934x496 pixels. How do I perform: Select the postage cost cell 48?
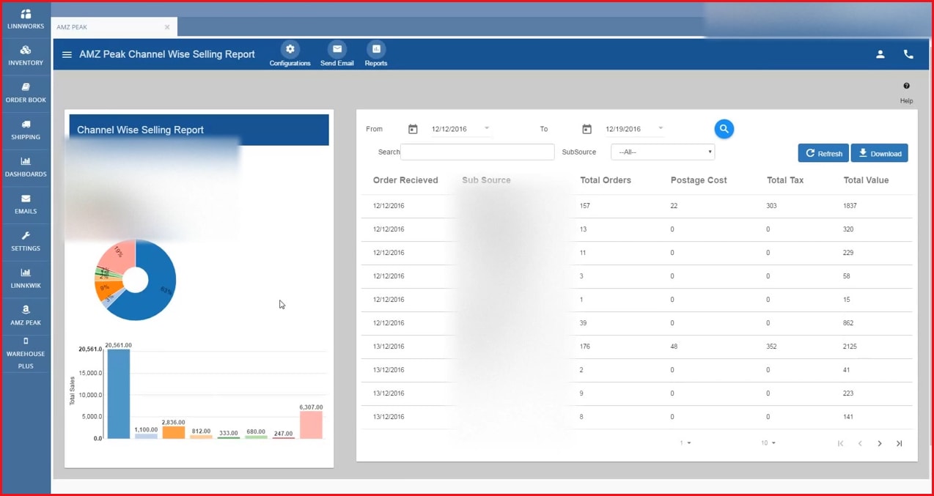click(x=674, y=347)
